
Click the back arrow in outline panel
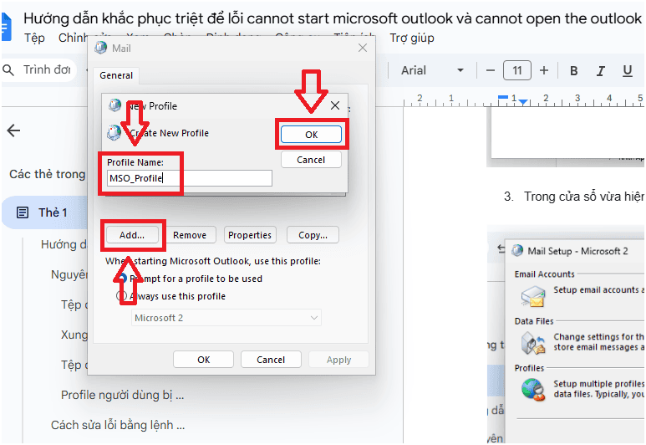[x=13, y=130]
